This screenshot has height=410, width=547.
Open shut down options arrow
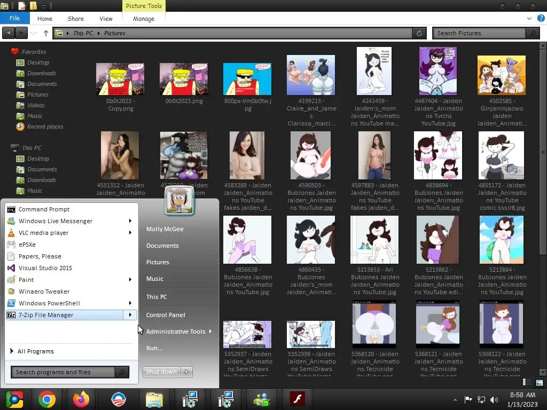coord(186,372)
